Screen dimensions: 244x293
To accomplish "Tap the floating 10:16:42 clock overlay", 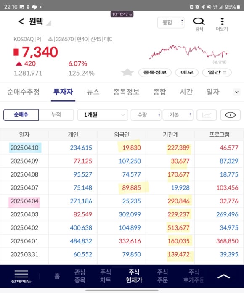I will 122,14.
